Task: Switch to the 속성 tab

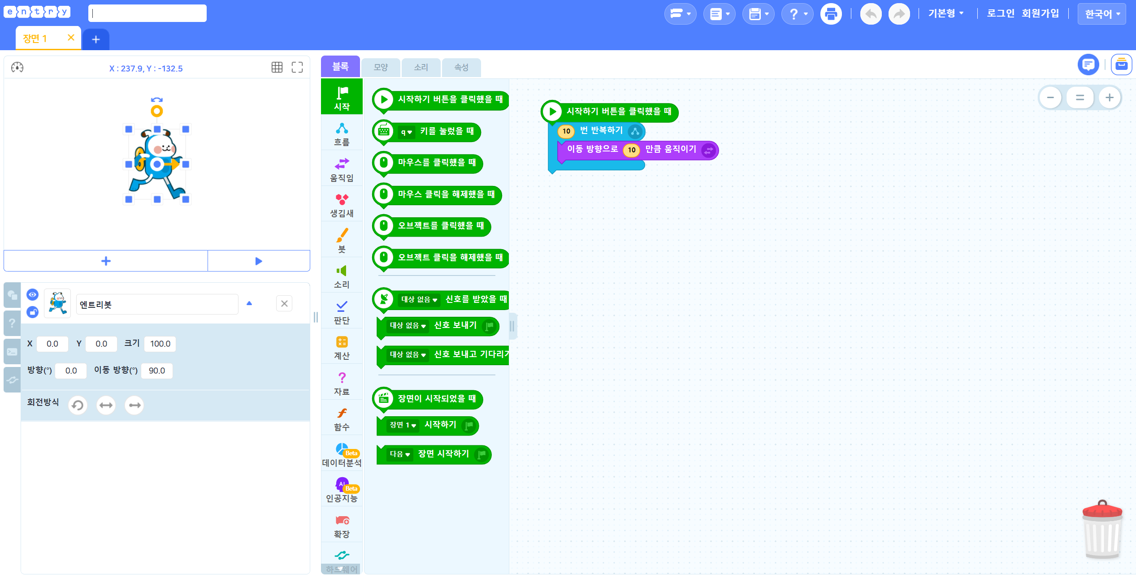Action: tap(461, 67)
